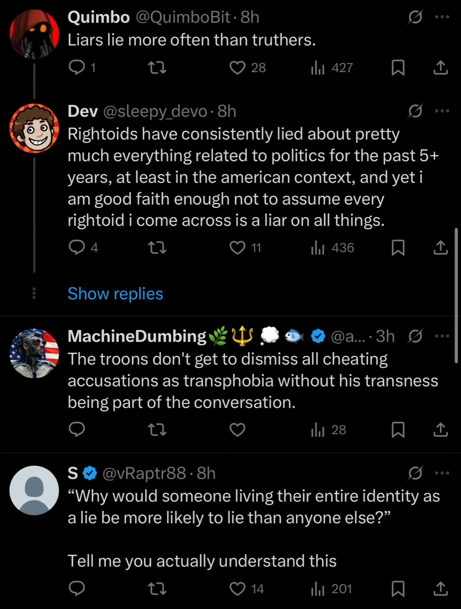View analytics showing 436 views
The width and height of the screenshot is (461, 609).
332,248
